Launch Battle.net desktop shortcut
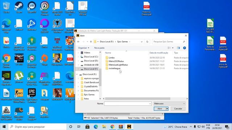This screenshot has height=130, width=232. pyautogui.click(x=32, y=25)
